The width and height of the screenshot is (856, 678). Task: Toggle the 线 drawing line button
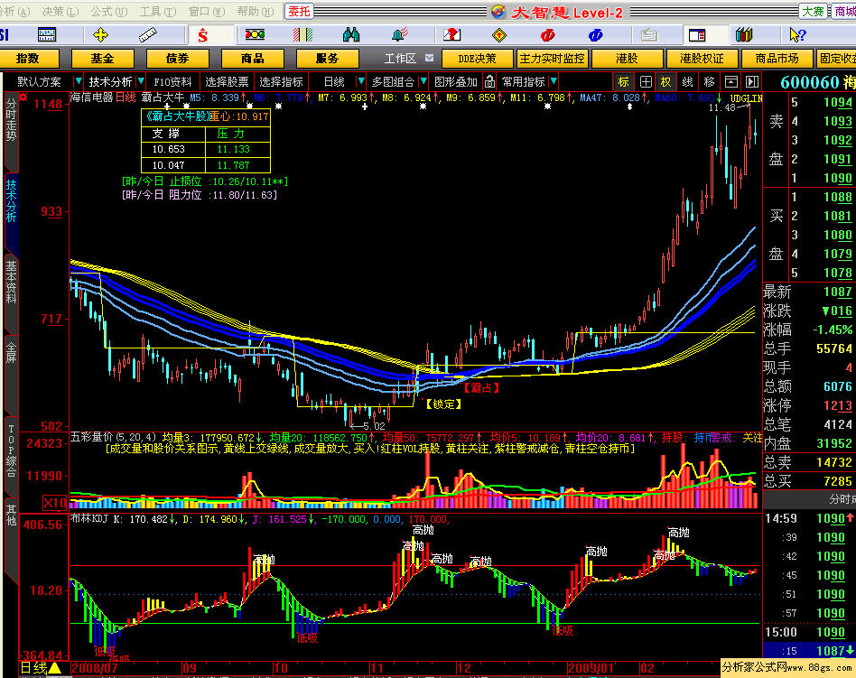tap(687, 82)
